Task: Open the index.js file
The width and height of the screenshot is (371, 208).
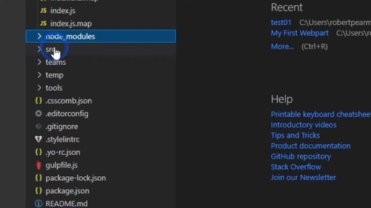Action: click(63, 11)
